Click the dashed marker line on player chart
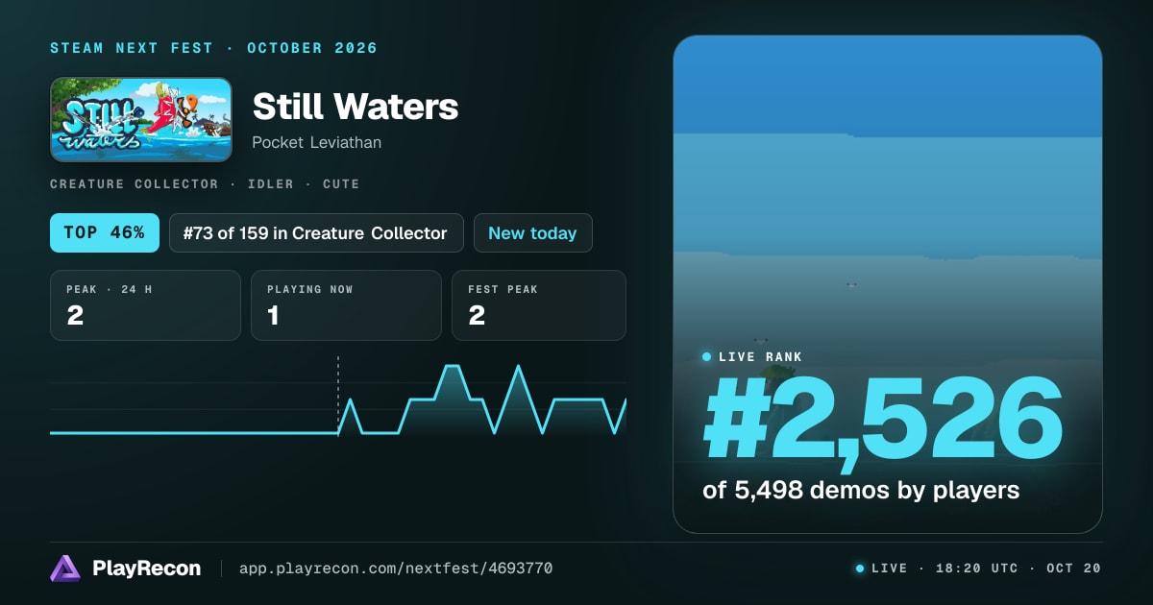 coord(338,395)
